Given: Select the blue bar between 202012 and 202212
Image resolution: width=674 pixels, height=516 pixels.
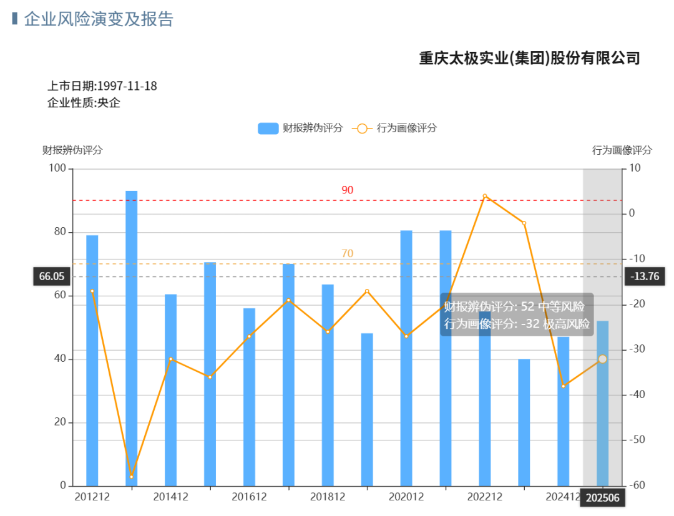Looking at the screenshot, I should pos(446,358).
